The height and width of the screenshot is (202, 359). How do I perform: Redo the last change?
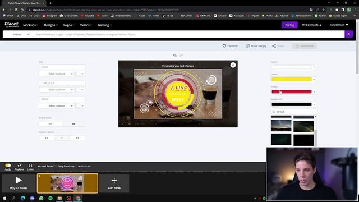(181, 56)
